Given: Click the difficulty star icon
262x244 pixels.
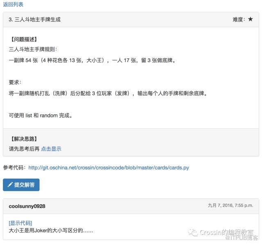Looking at the screenshot, I should 250,19.
